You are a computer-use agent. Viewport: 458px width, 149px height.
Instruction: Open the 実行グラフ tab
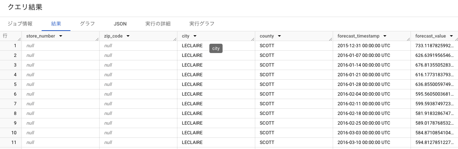(202, 24)
